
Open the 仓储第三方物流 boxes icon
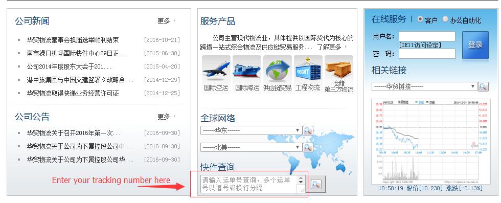tap(338, 70)
